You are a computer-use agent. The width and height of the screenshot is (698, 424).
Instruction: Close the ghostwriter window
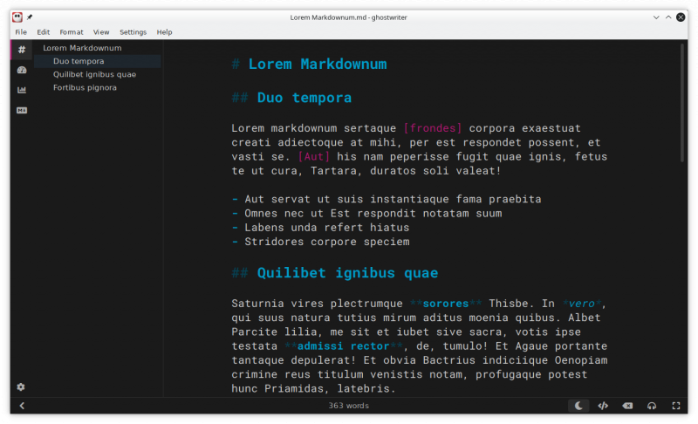click(681, 17)
